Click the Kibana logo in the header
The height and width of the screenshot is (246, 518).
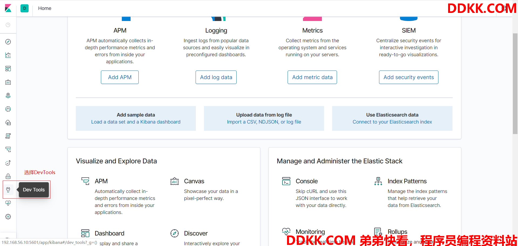8,8
